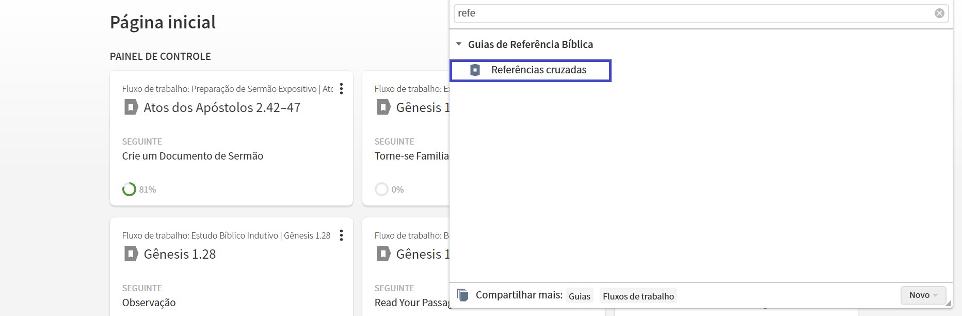Open three-dot menu on Gênesis 1.28 card
The width and height of the screenshot is (962, 316).
(341, 235)
